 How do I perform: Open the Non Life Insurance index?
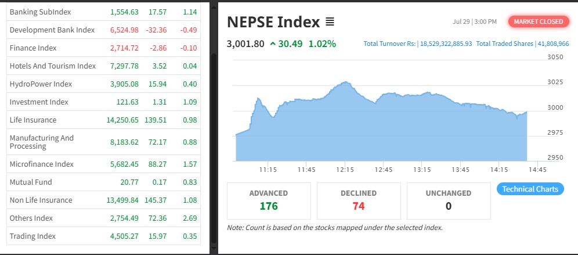41,200
